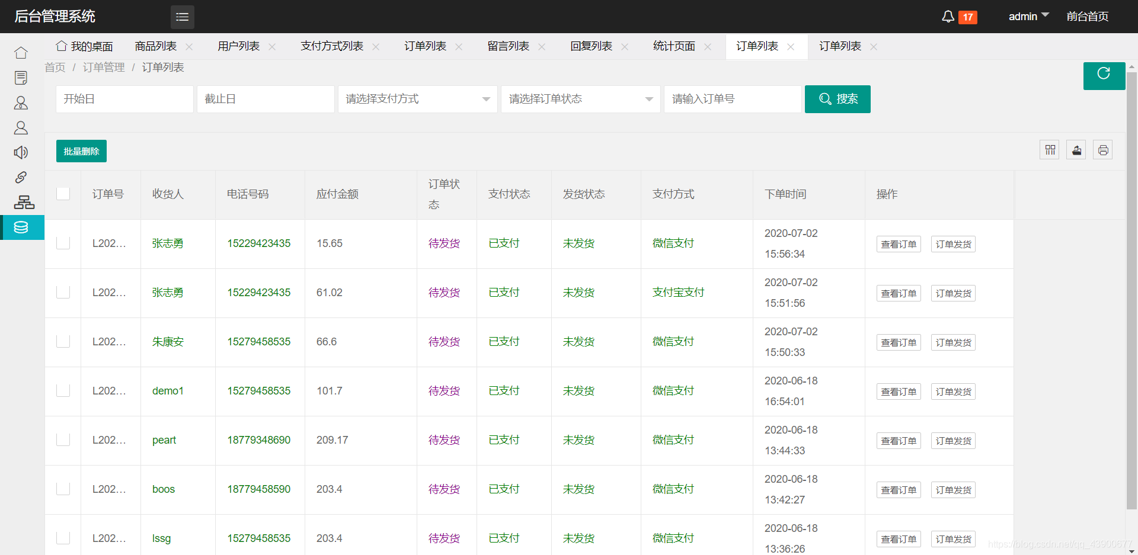
Task: Check the row with amount 15.65
Action: click(63, 243)
